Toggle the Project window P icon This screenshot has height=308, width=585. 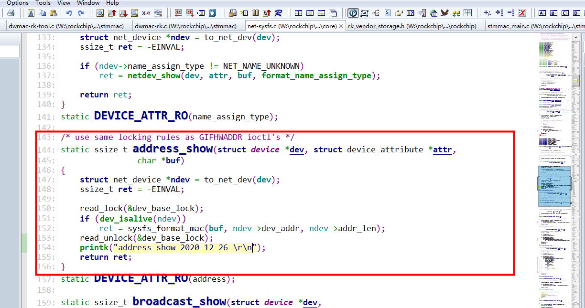354,13
